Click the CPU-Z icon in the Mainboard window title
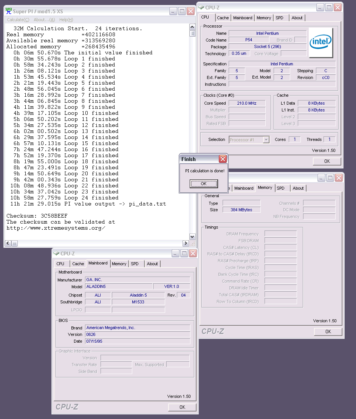 click(x=56, y=253)
